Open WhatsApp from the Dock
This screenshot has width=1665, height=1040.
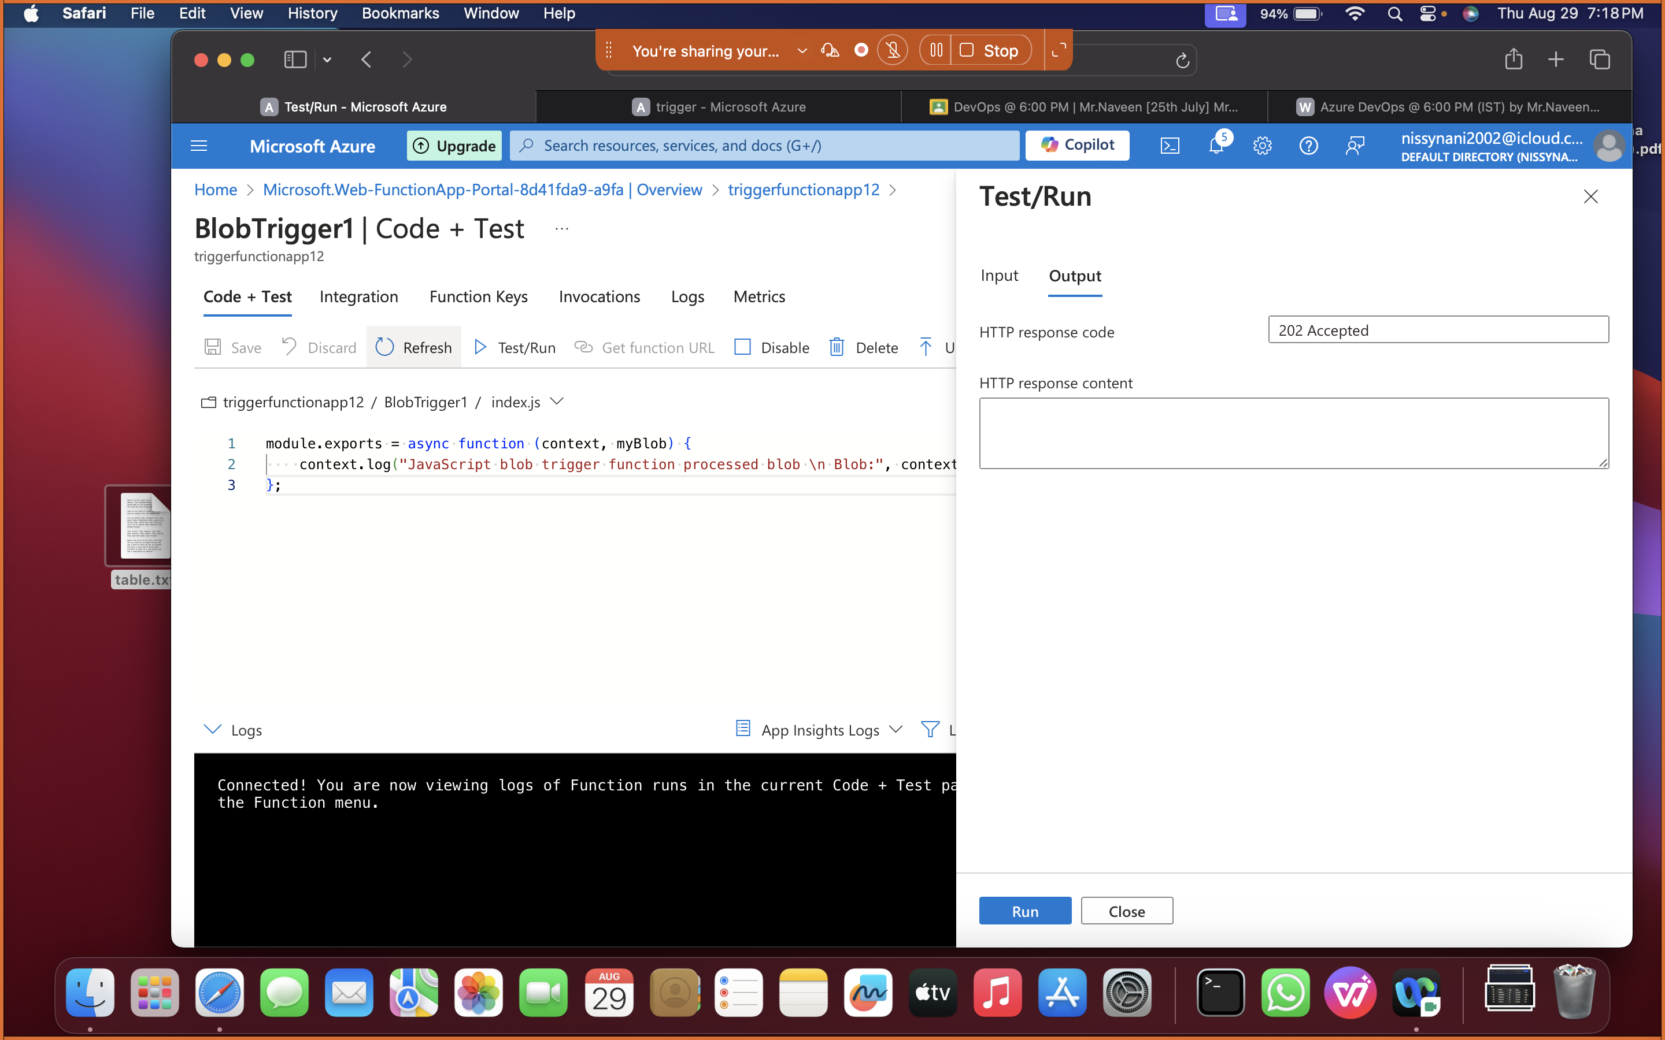pyautogui.click(x=1285, y=993)
